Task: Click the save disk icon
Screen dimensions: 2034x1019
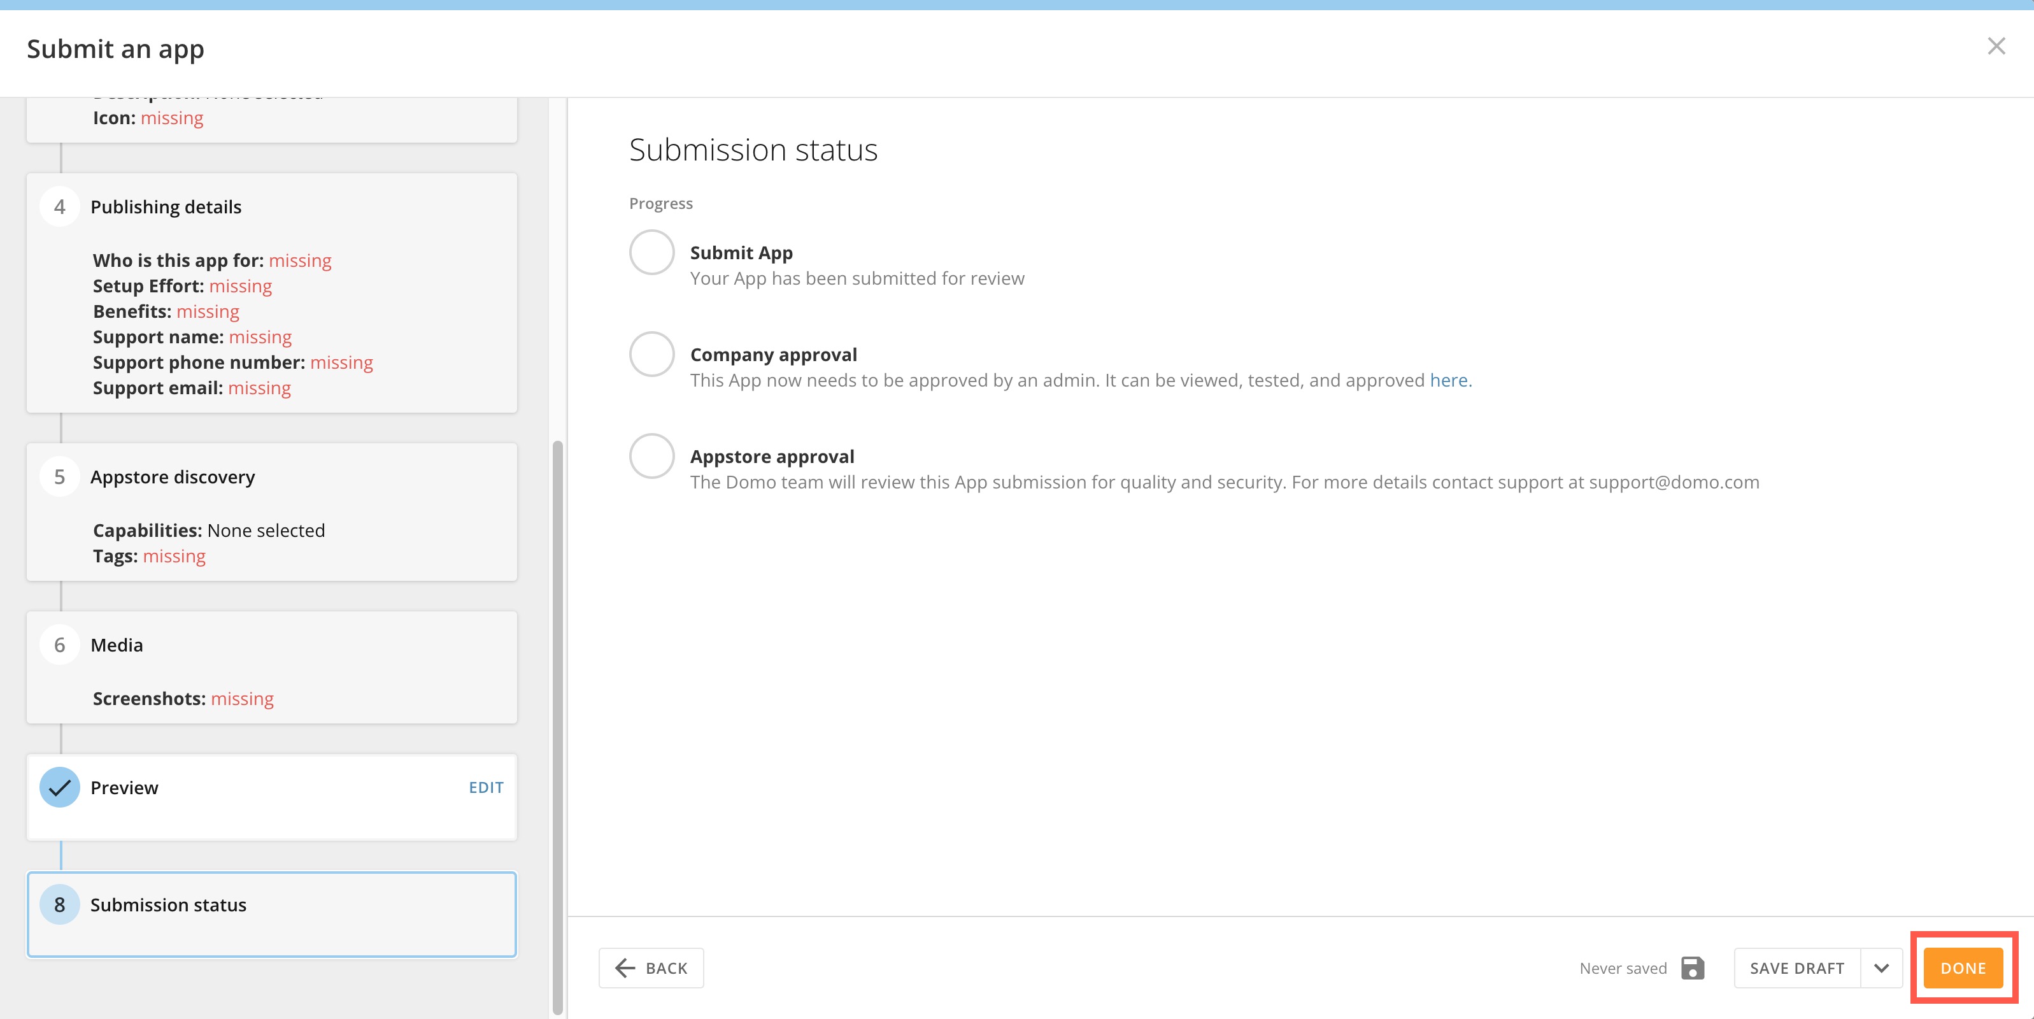Action: coord(1692,967)
